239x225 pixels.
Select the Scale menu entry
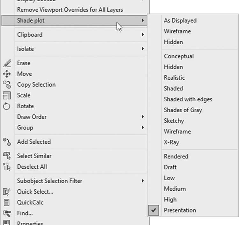point(74,95)
